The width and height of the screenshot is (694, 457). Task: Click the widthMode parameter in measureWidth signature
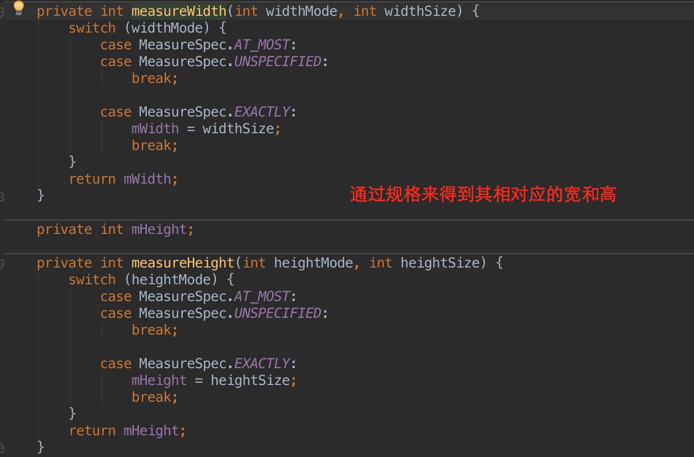[x=302, y=11]
